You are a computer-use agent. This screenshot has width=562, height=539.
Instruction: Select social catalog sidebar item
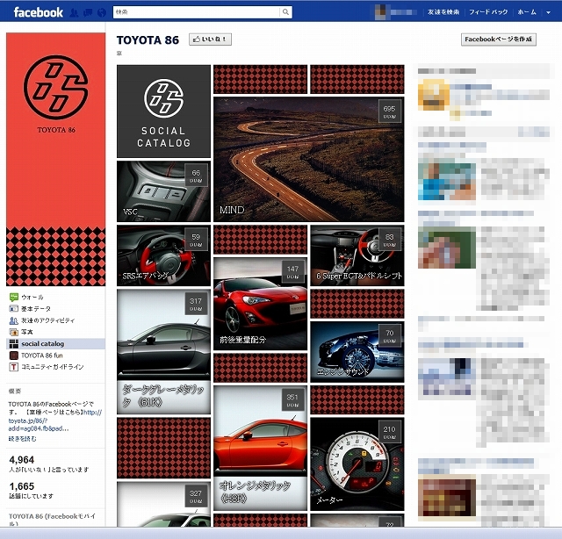(56, 344)
